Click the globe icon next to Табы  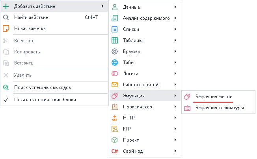[x=115, y=62]
